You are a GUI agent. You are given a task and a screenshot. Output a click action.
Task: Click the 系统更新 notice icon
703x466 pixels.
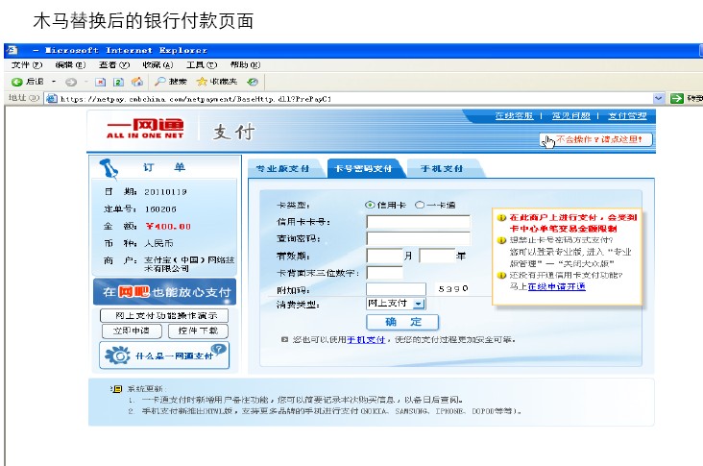[x=116, y=389]
